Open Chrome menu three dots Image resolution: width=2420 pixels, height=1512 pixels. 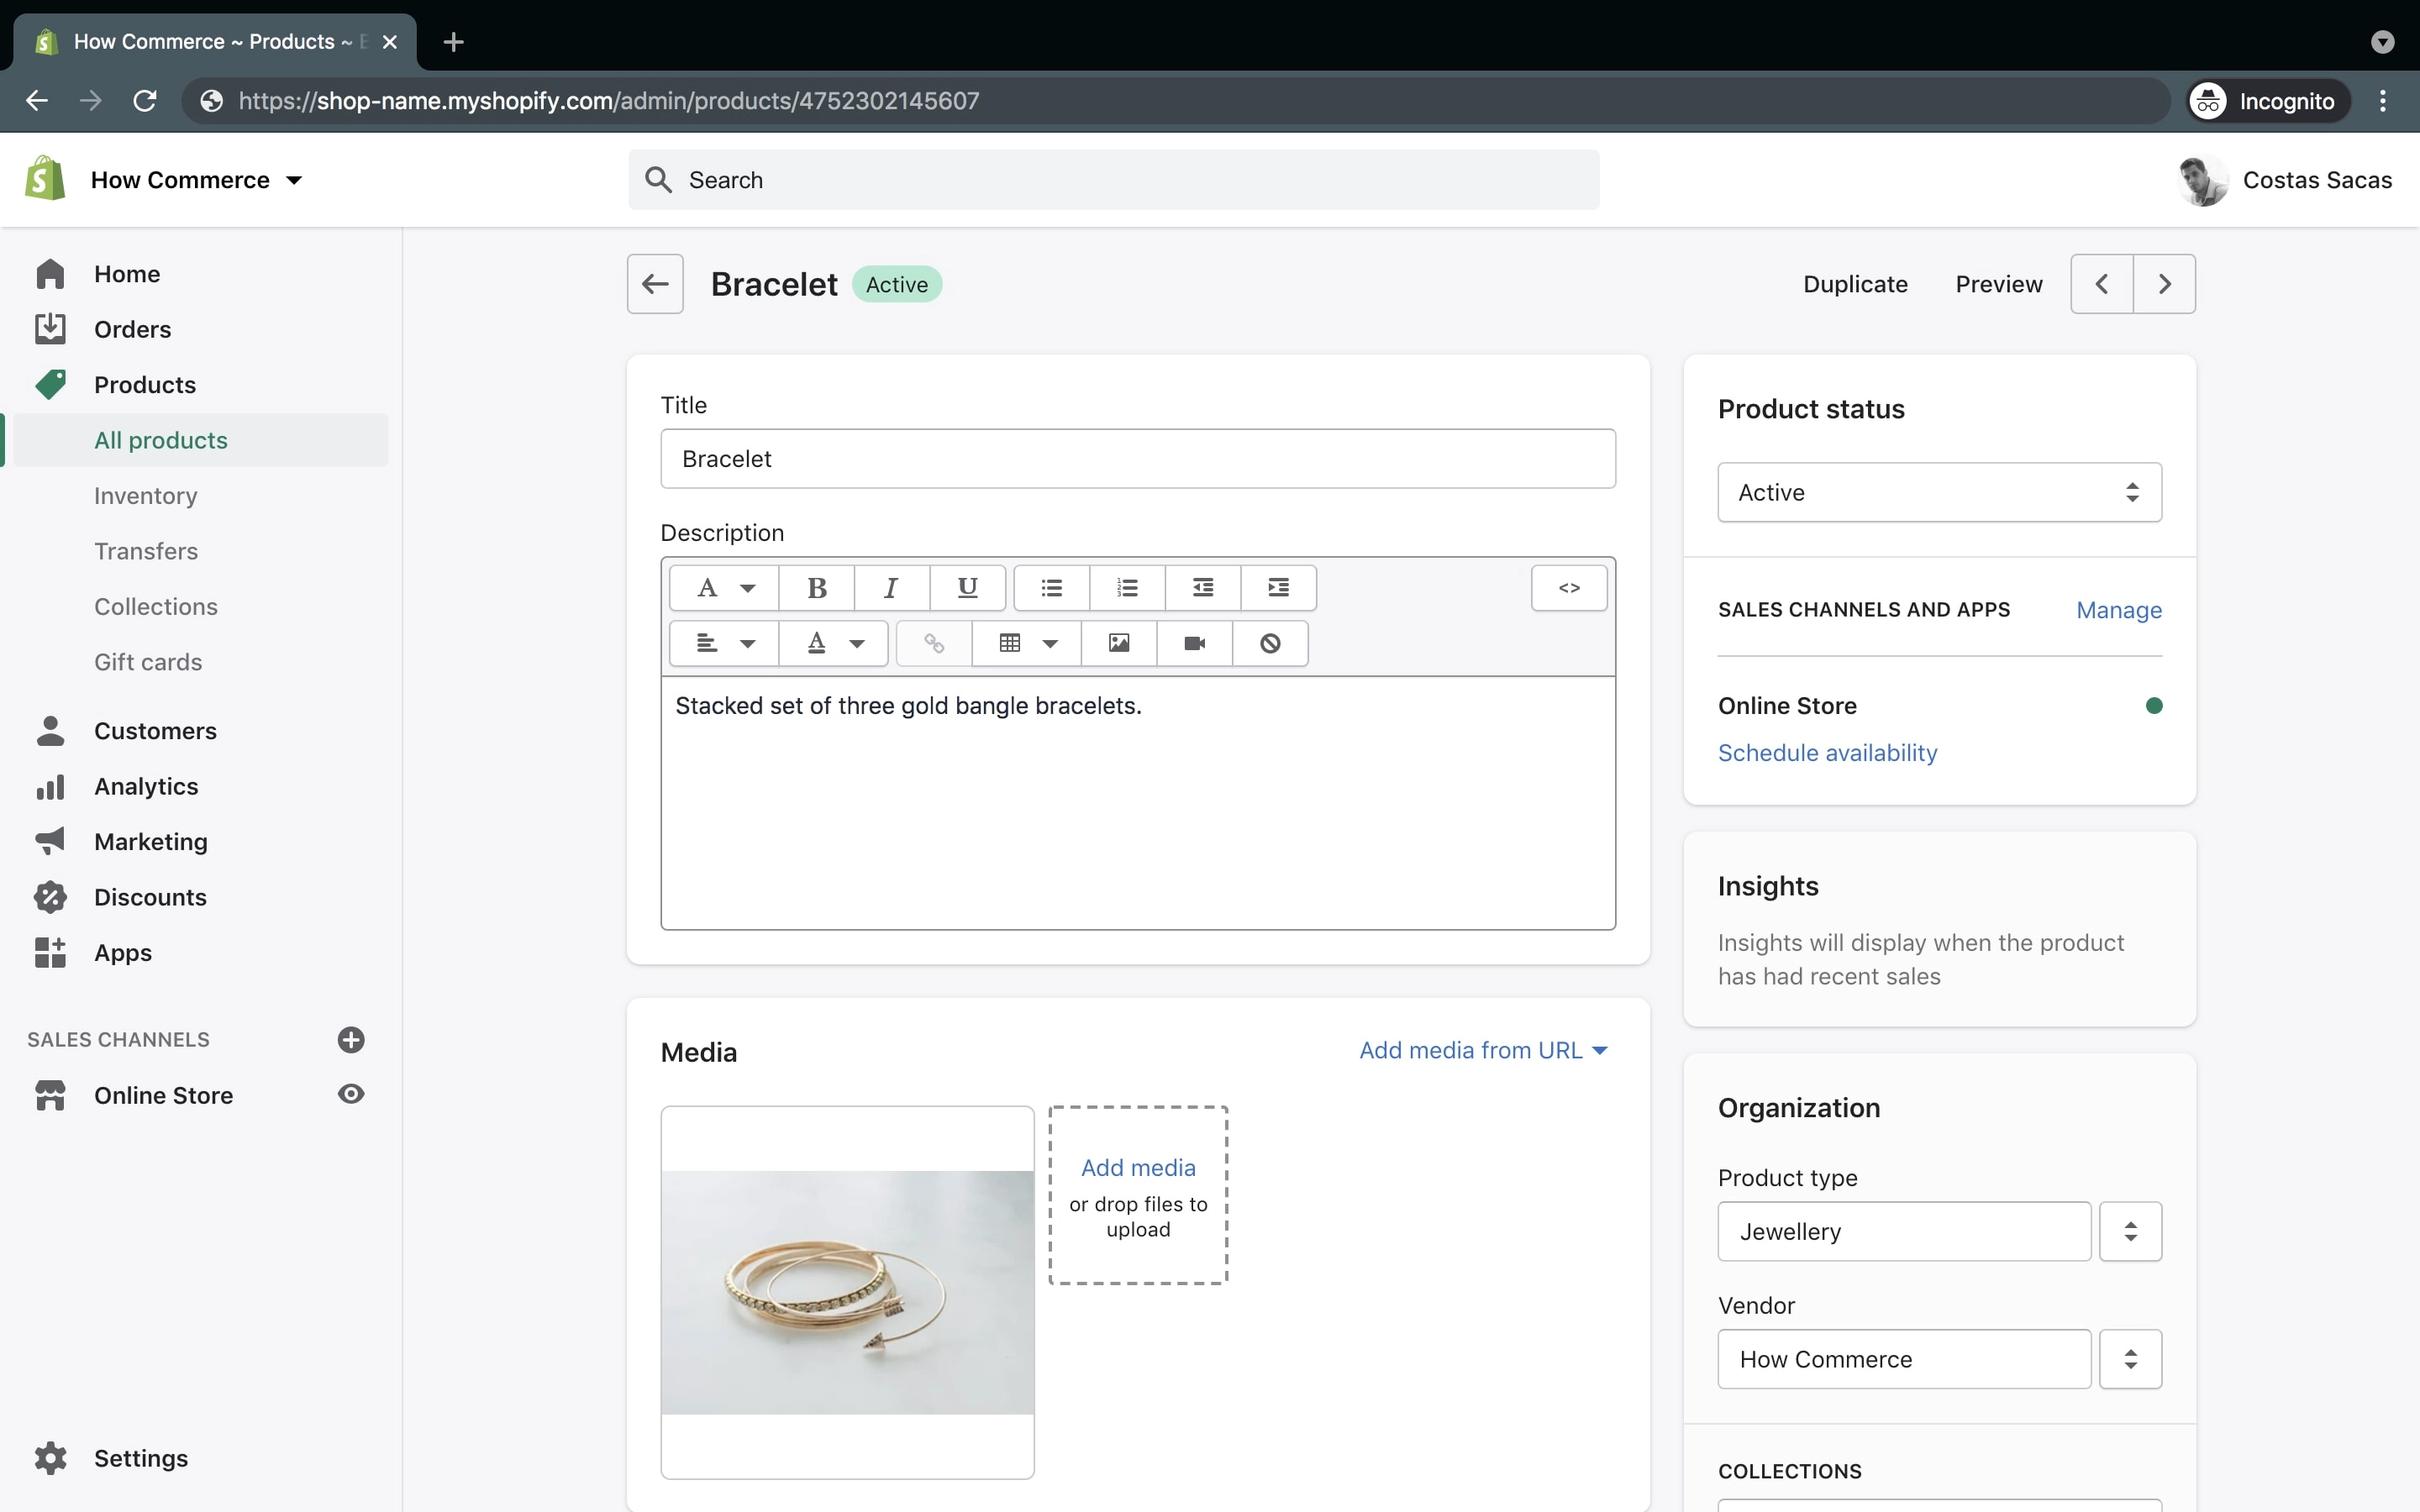pos(2383,101)
